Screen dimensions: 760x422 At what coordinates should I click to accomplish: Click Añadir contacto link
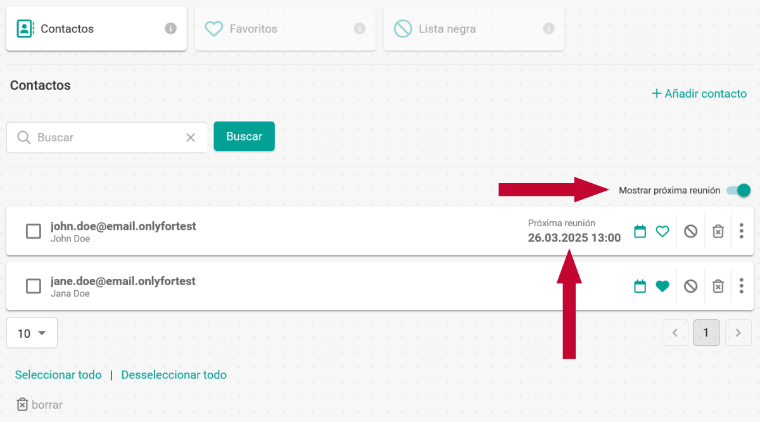[x=699, y=94]
